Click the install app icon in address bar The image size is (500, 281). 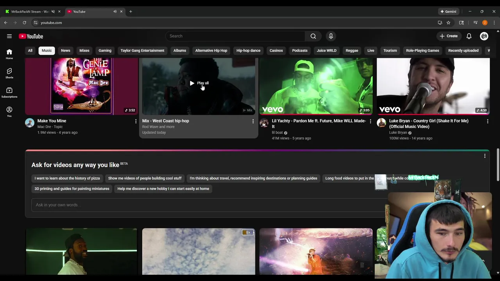[440, 23]
